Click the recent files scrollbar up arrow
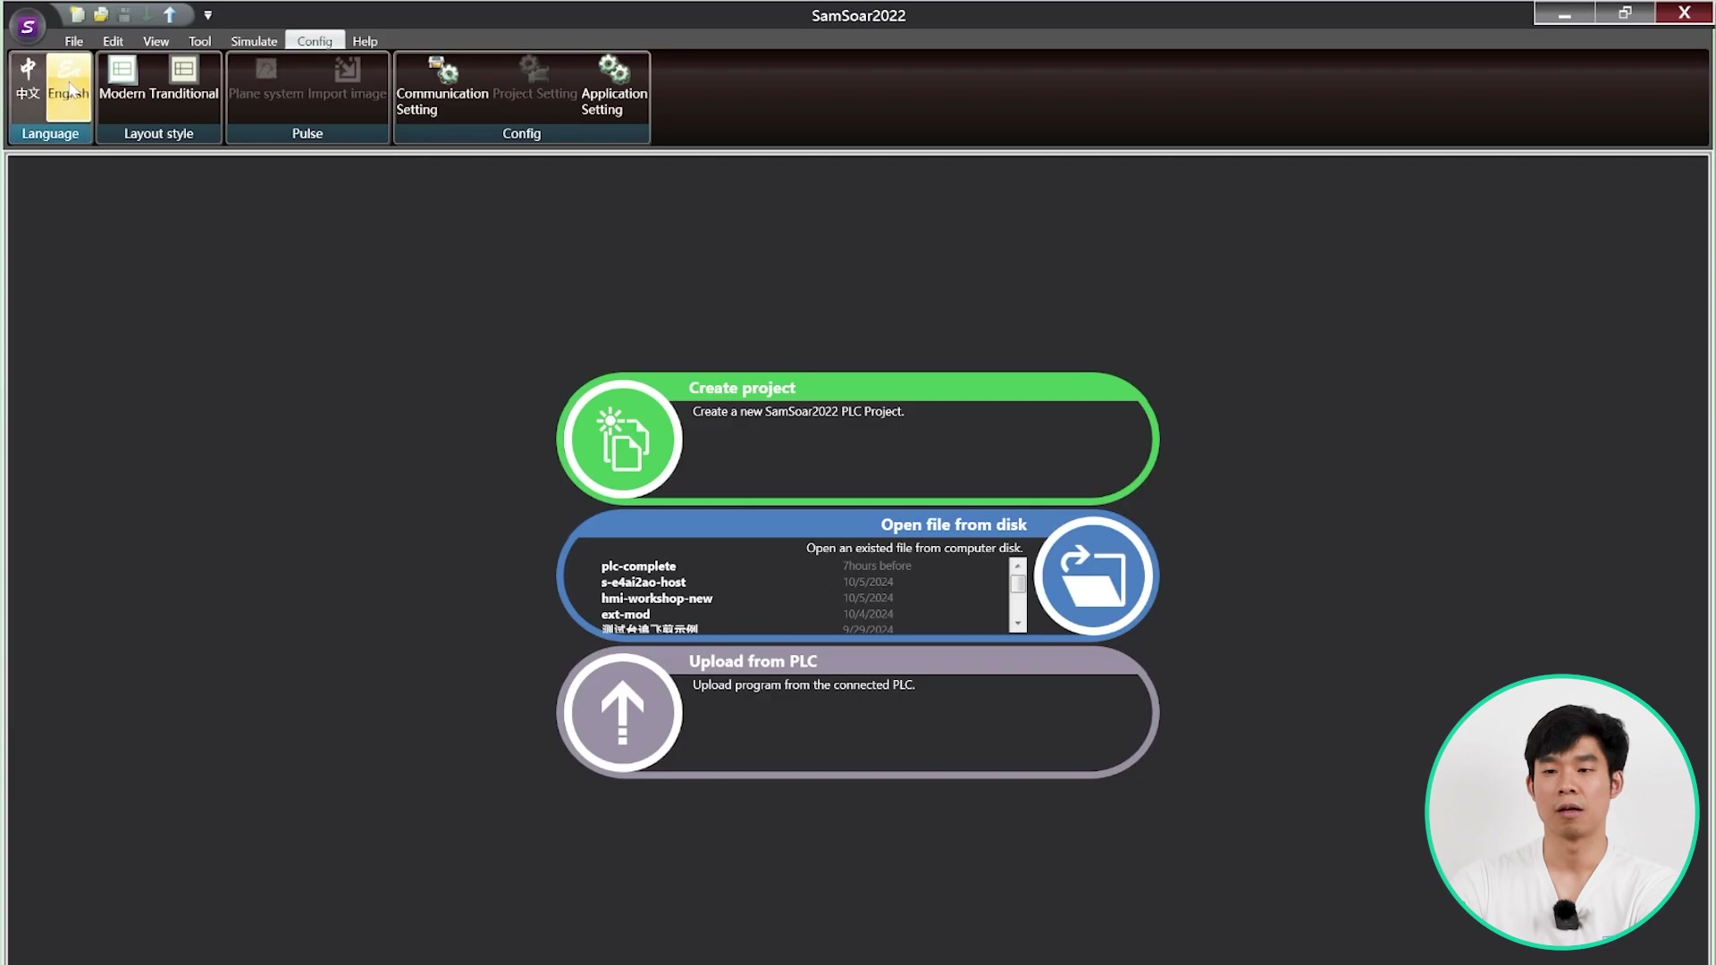1716x965 pixels. point(1018,566)
